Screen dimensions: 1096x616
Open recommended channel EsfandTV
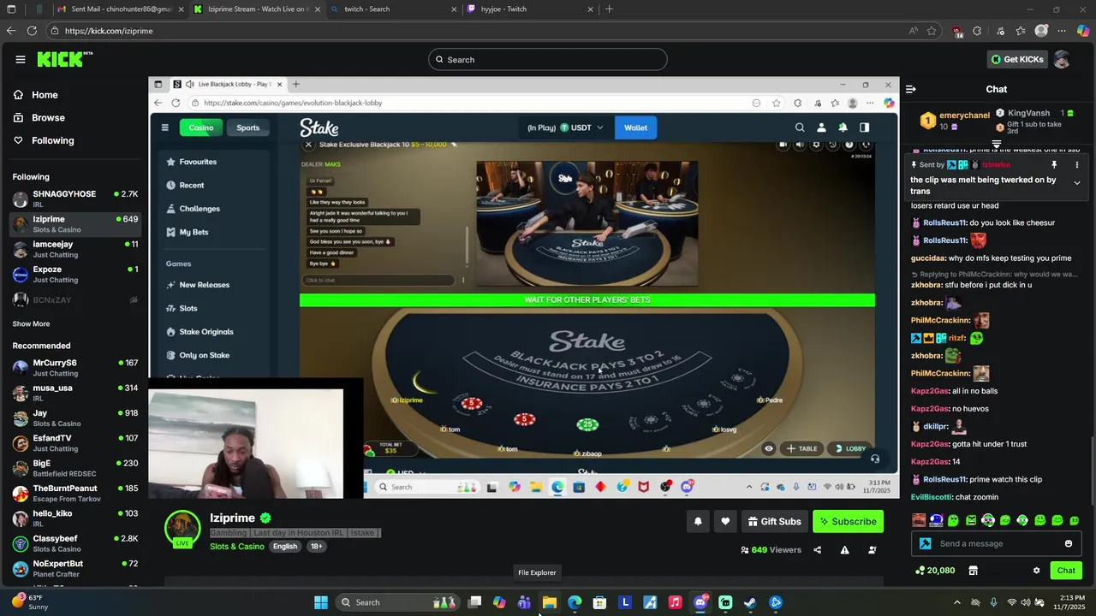(75, 443)
